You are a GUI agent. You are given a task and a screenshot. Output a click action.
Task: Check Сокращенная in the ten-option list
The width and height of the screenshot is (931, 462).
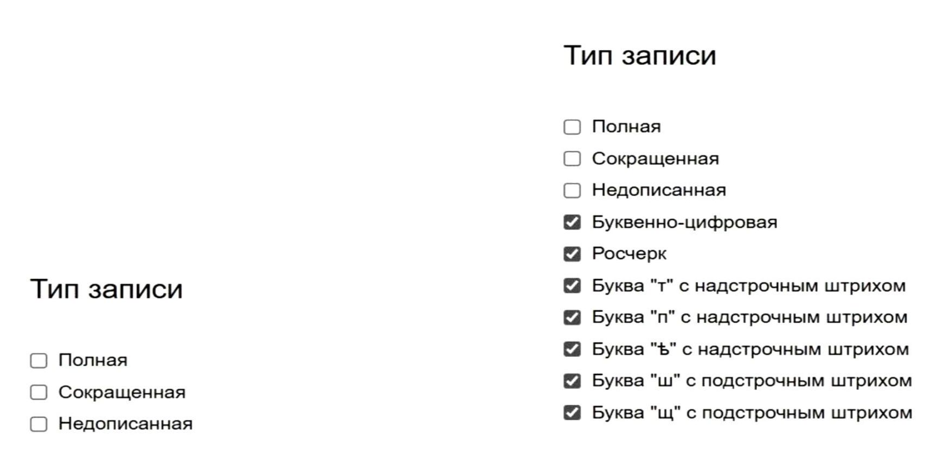coord(572,159)
